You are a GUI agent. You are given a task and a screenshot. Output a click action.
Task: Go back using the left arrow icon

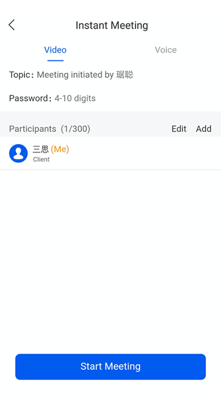coord(12,25)
